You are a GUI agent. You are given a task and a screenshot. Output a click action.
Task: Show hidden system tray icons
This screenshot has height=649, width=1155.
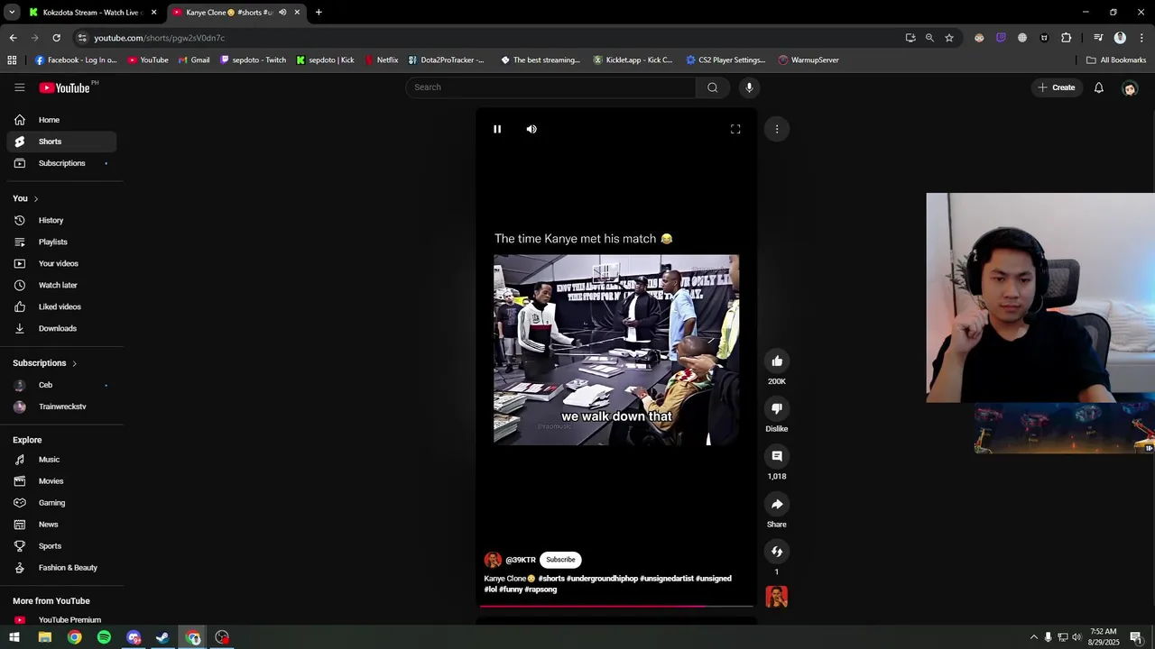[x=1033, y=637]
